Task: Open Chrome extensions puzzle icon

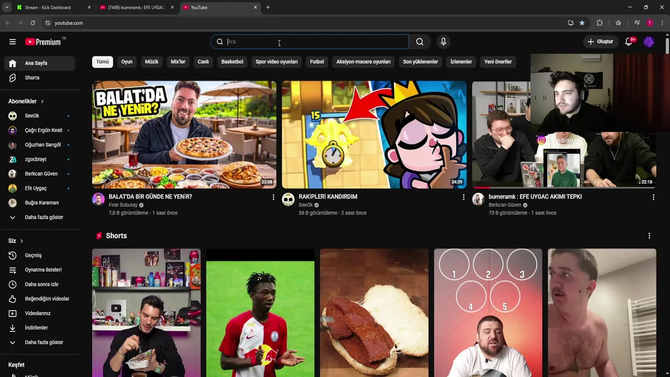Action: (x=600, y=23)
